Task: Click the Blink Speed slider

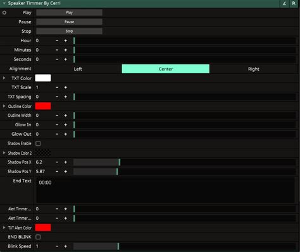Action: click(185, 246)
